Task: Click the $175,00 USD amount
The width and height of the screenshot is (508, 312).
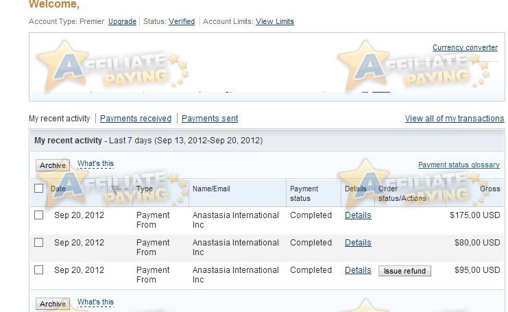Action: 475,215
